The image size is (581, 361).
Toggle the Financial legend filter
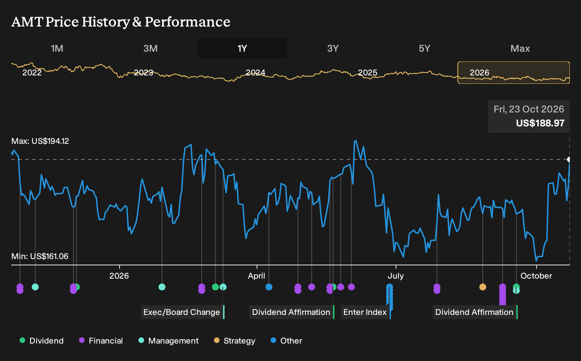(x=101, y=341)
